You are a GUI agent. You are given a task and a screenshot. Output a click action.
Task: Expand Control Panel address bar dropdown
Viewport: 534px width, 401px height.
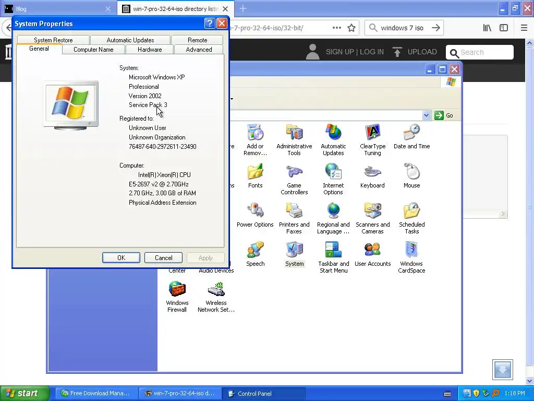pyautogui.click(x=427, y=115)
